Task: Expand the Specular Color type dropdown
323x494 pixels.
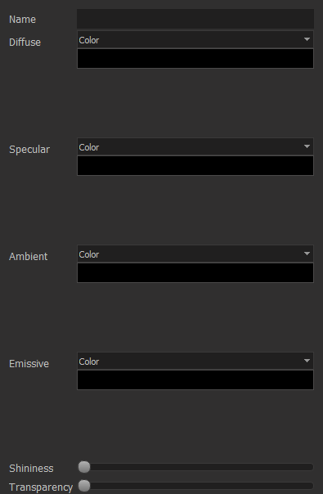Action: (x=195, y=147)
